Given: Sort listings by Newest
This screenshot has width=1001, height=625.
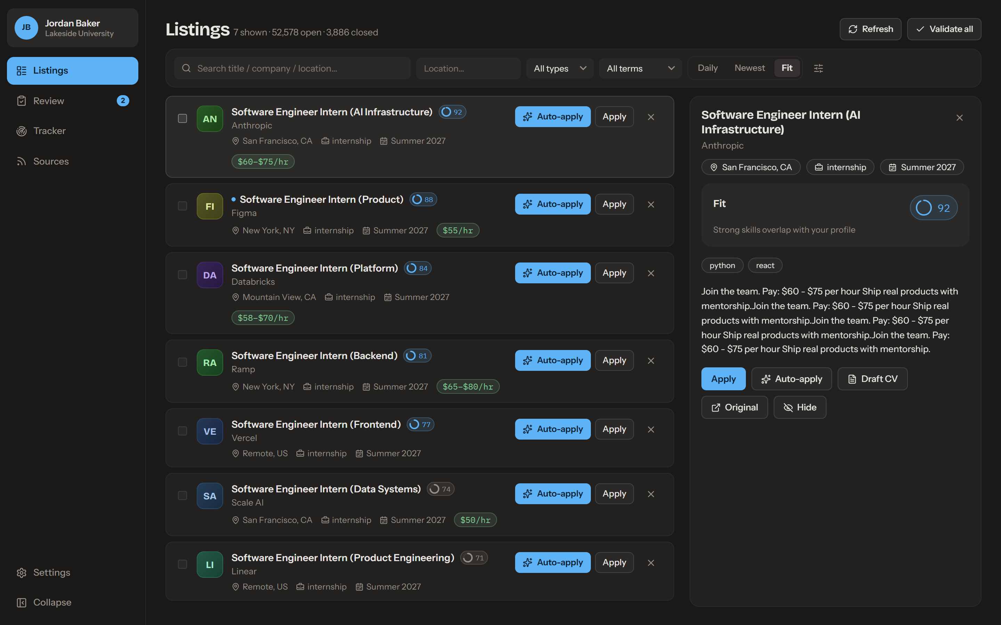Looking at the screenshot, I should coord(749,68).
